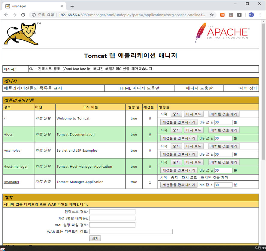Screen dimensions: 266x251
Task: Click idle value field for / root application
Action: click(223, 122)
